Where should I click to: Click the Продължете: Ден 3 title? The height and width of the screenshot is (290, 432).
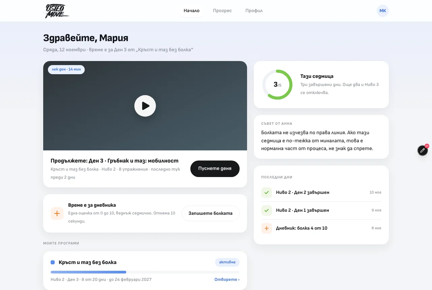click(x=114, y=161)
